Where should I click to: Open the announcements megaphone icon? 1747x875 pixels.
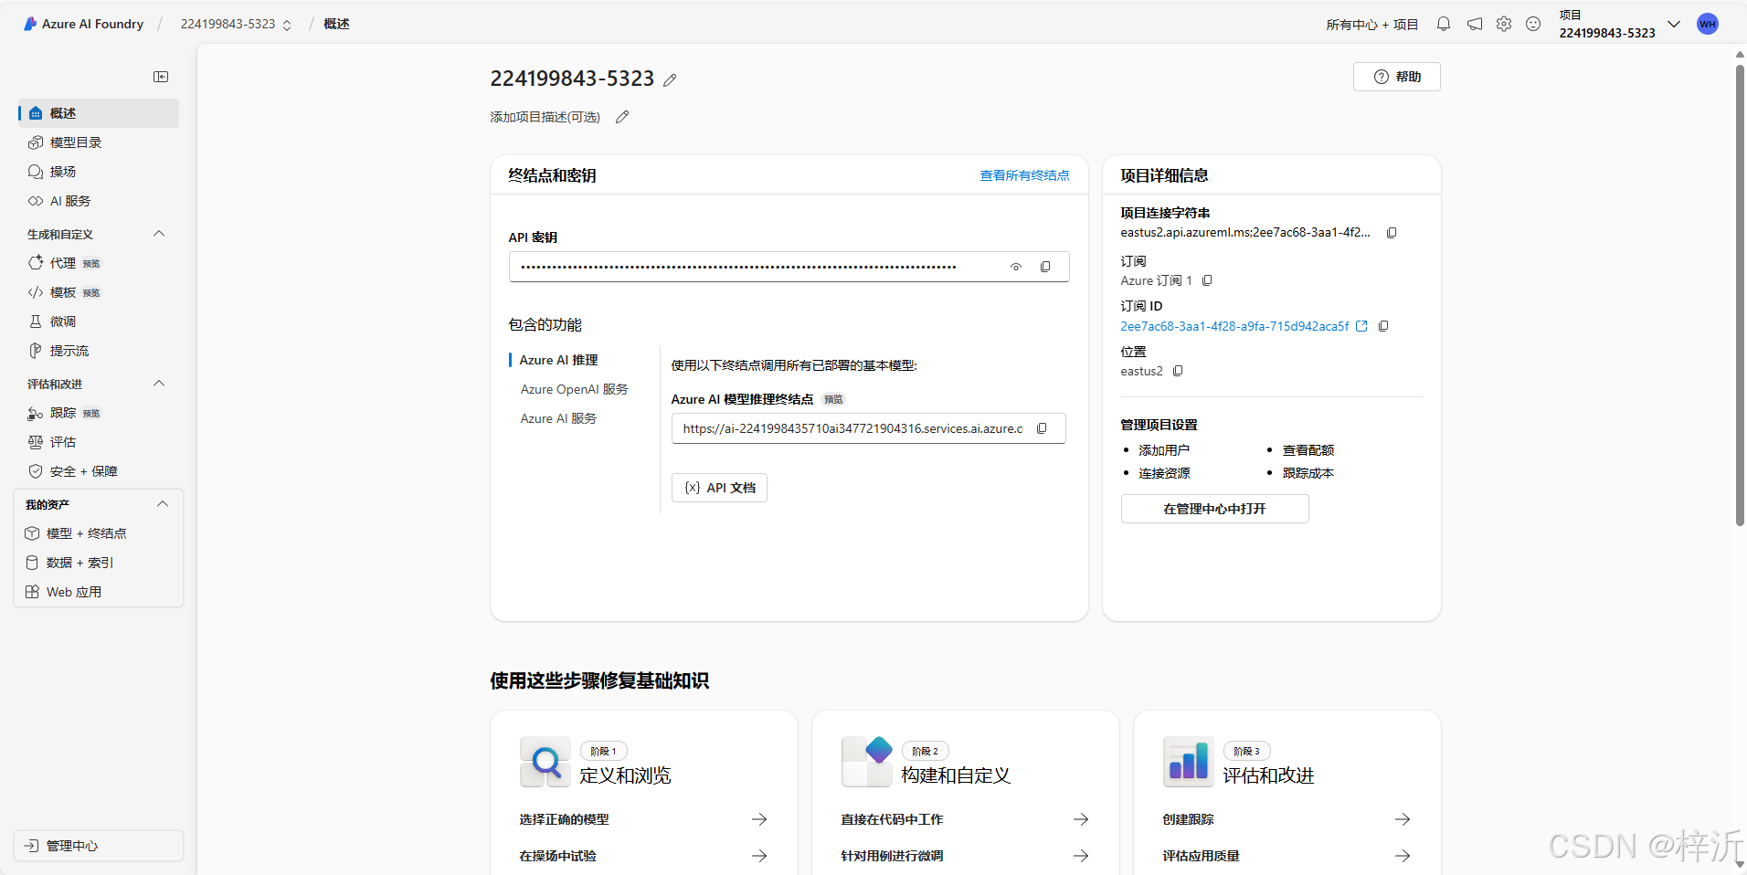point(1475,24)
